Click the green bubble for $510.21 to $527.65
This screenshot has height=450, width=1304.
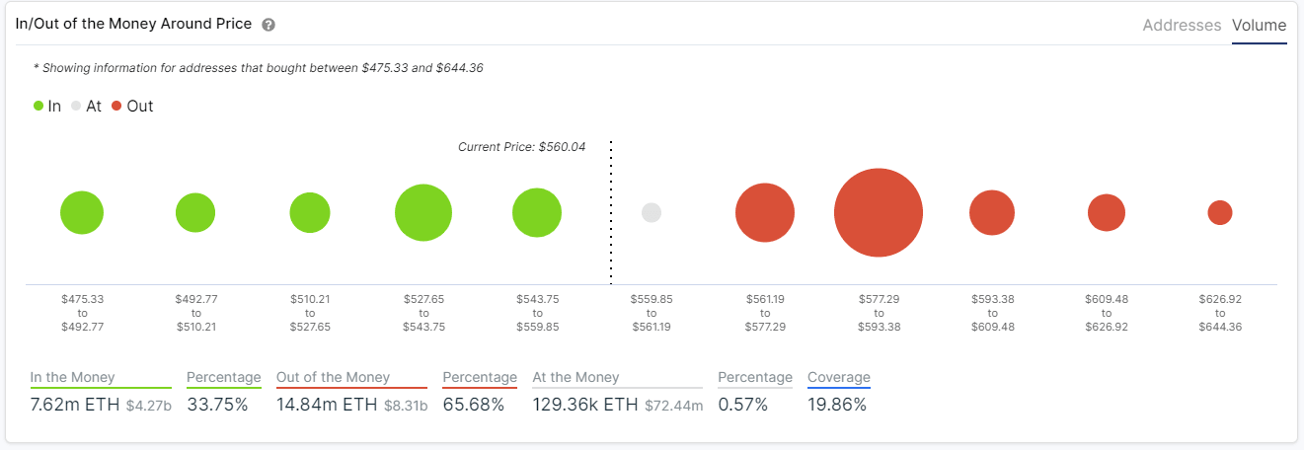pyautogui.click(x=310, y=212)
